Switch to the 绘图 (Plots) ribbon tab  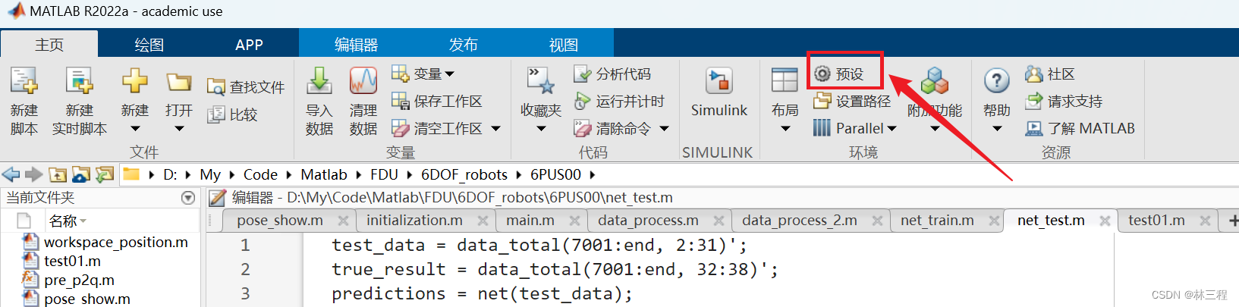149,45
